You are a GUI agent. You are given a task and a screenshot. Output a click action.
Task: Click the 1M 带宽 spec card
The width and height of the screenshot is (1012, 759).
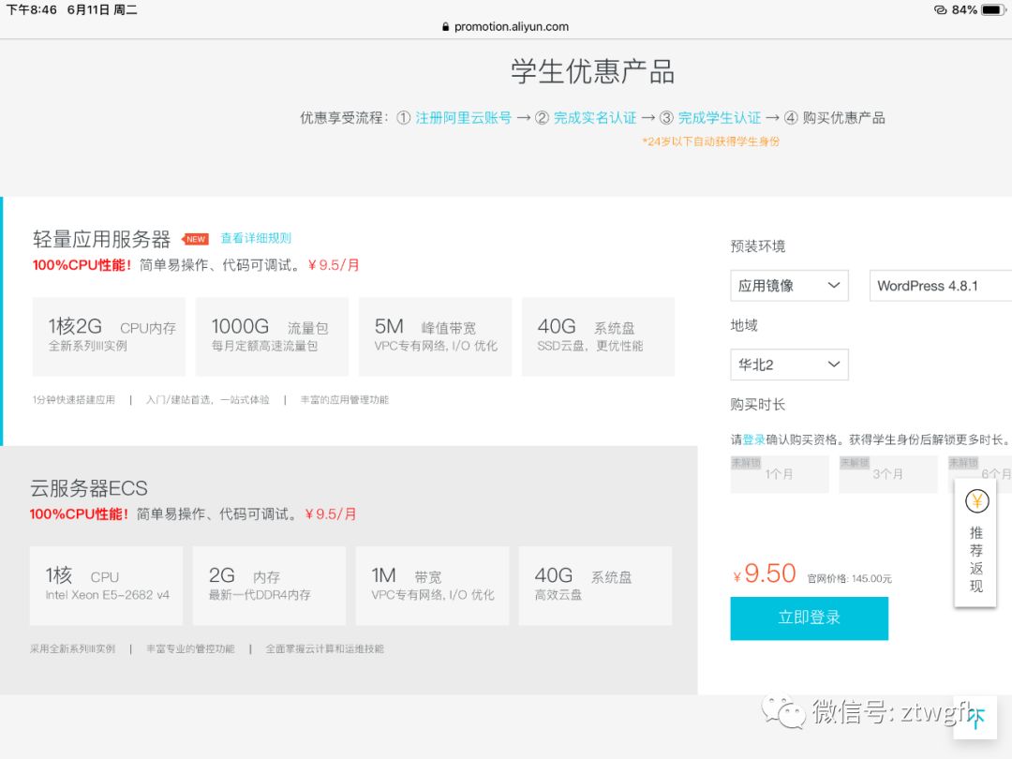tap(432, 586)
